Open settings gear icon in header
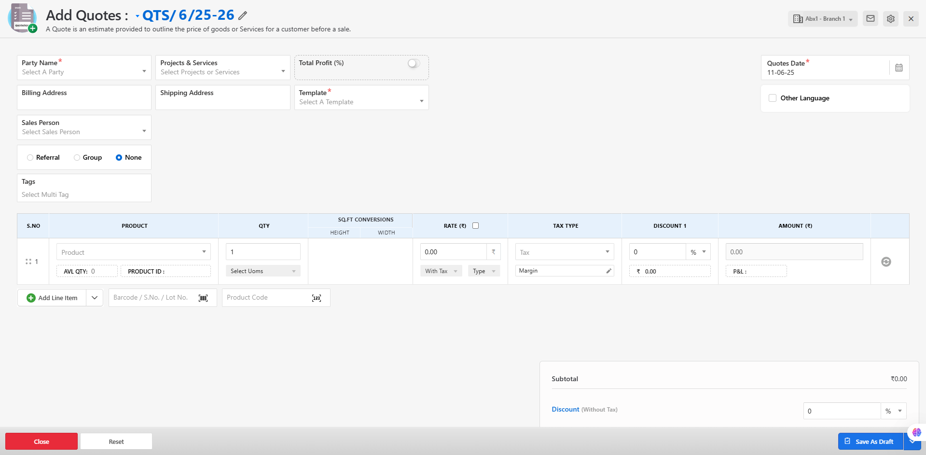 (890, 19)
